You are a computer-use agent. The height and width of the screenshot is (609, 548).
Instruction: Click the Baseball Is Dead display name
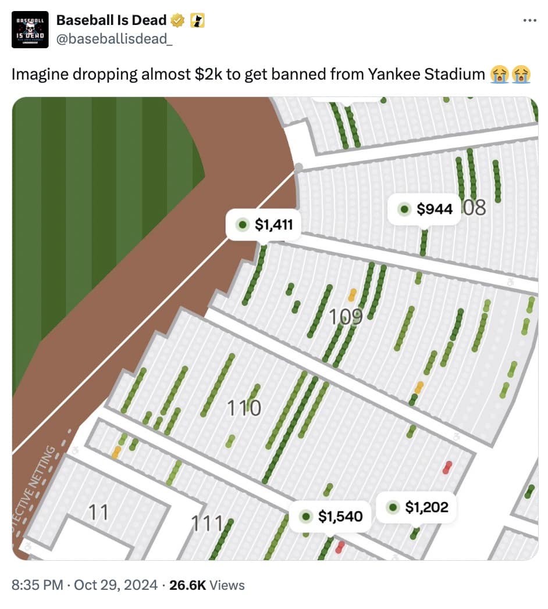coord(111,21)
